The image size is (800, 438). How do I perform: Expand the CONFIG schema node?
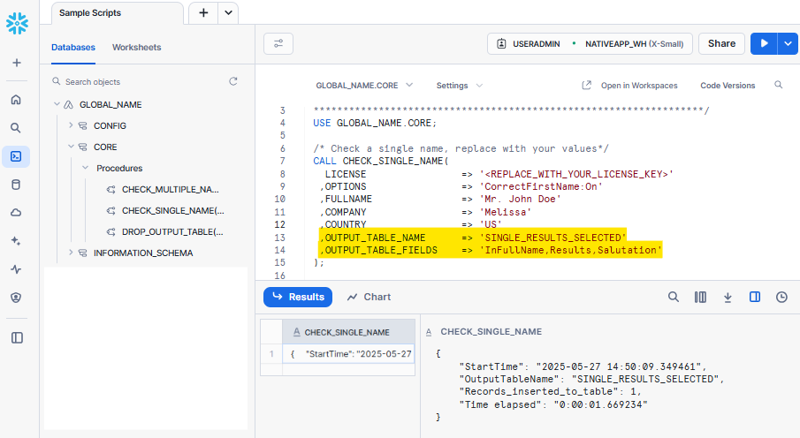[71, 125]
